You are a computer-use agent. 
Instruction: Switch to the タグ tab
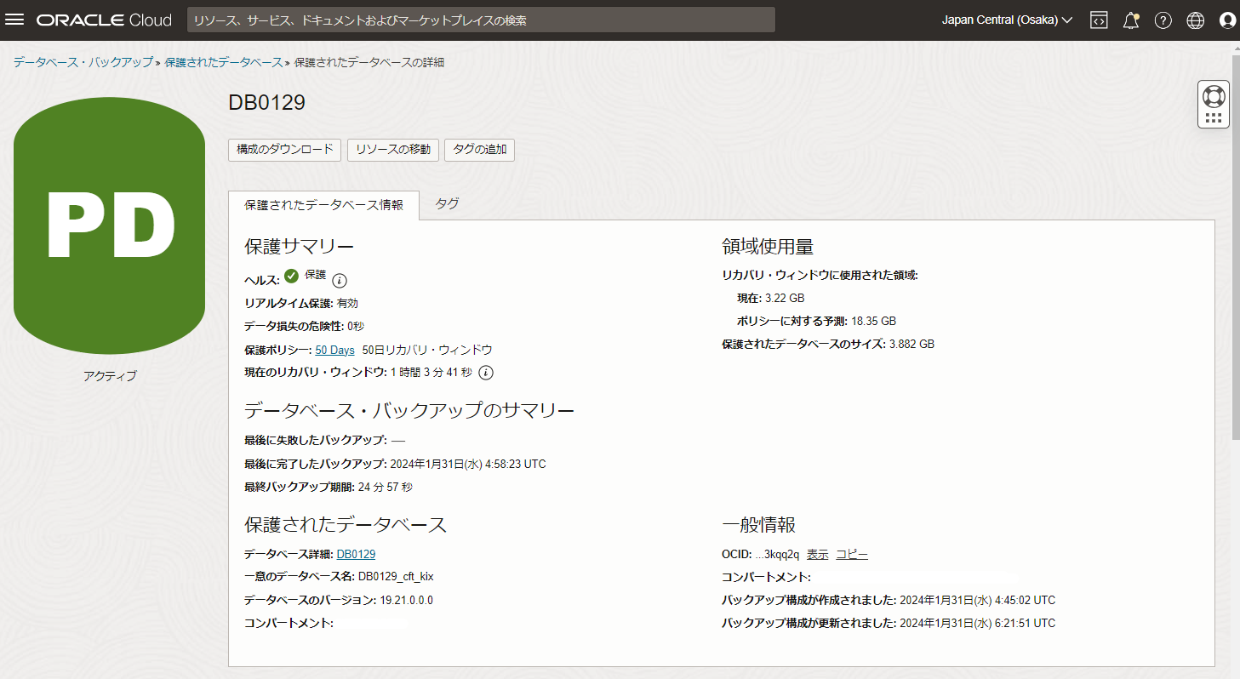tap(447, 204)
